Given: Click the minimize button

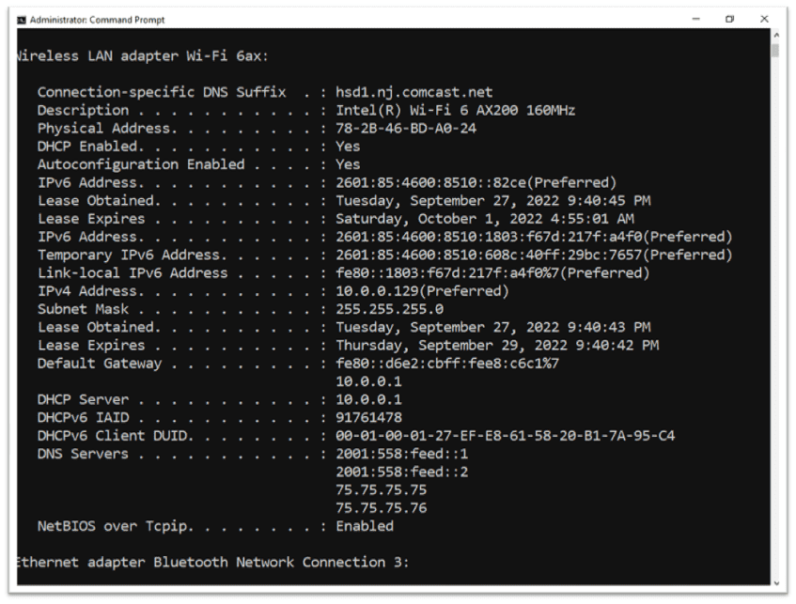Looking at the screenshot, I should [695, 19].
